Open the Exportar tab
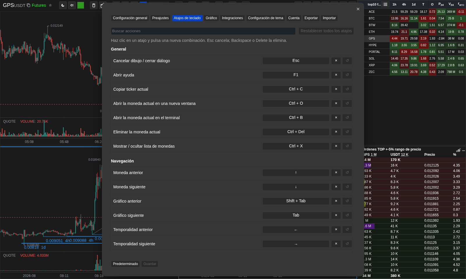Image resolution: width=466 pixels, height=279 pixels. click(x=311, y=18)
